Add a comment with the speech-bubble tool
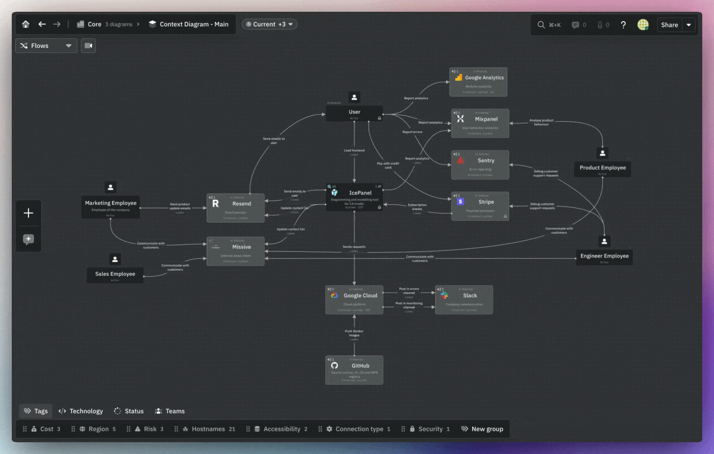714x454 pixels. (29, 240)
